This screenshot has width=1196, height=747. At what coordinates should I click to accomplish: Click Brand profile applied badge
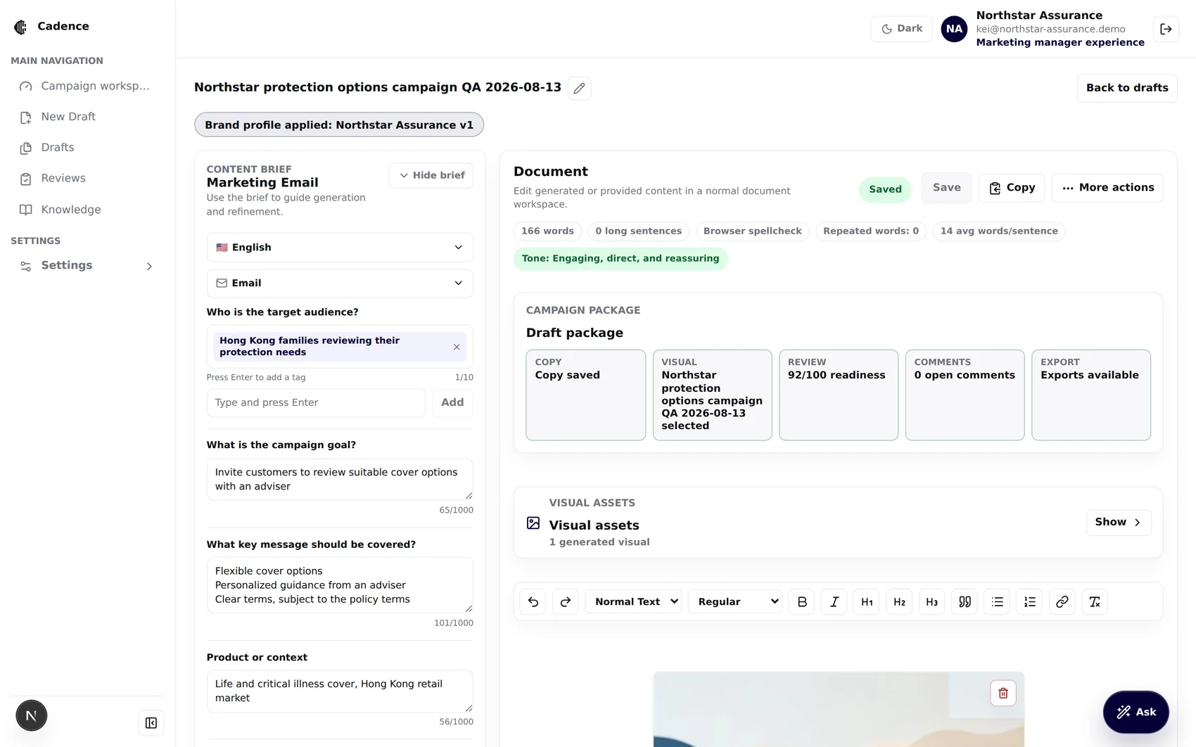[339, 125]
